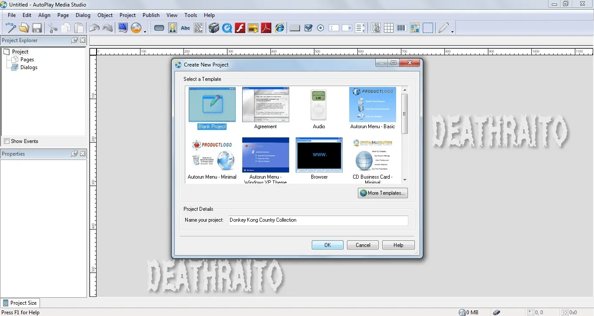Click the Save floppy disk icon
The height and width of the screenshot is (316, 594).
tap(37, 28)
